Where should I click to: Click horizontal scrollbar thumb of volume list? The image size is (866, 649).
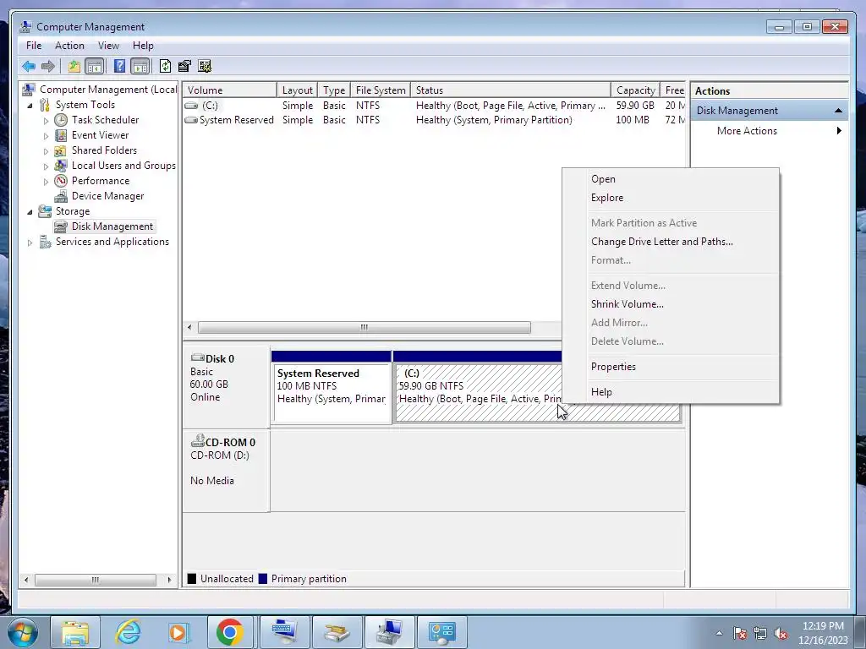click(x=364, y=327)
